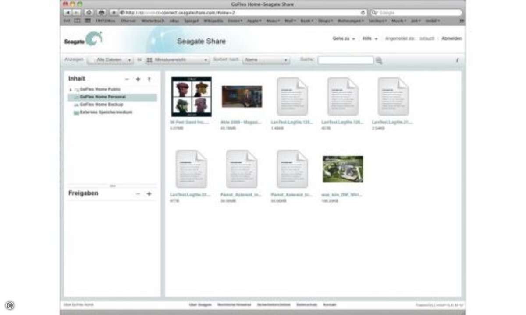This screenshot has height=315, width=526.
Task: Select the first LanTest Logfile document icon
Action: (292, 97)
